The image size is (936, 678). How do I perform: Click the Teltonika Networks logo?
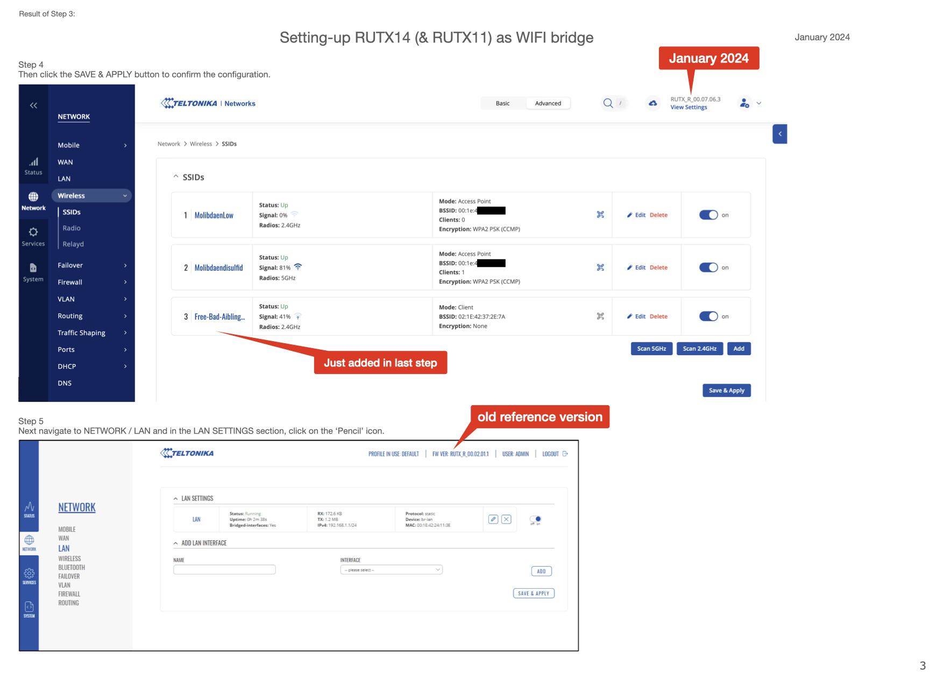point(208,103)
